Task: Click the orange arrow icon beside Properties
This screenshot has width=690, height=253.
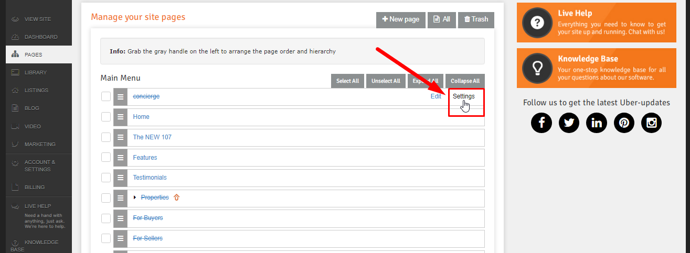Action: click(x=176, y=197)
